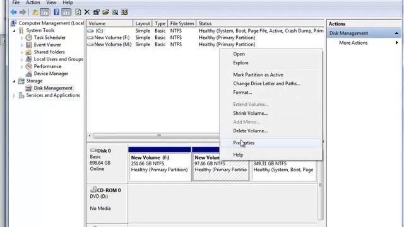Expand the Shared Folders tree node
This screenshot has width=404, height=227.
[x=22, y=52]
